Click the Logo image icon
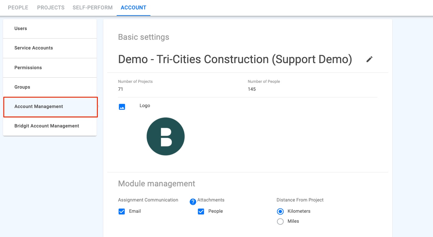This screenshot has width=433, height=237. [x=122, y=107]
